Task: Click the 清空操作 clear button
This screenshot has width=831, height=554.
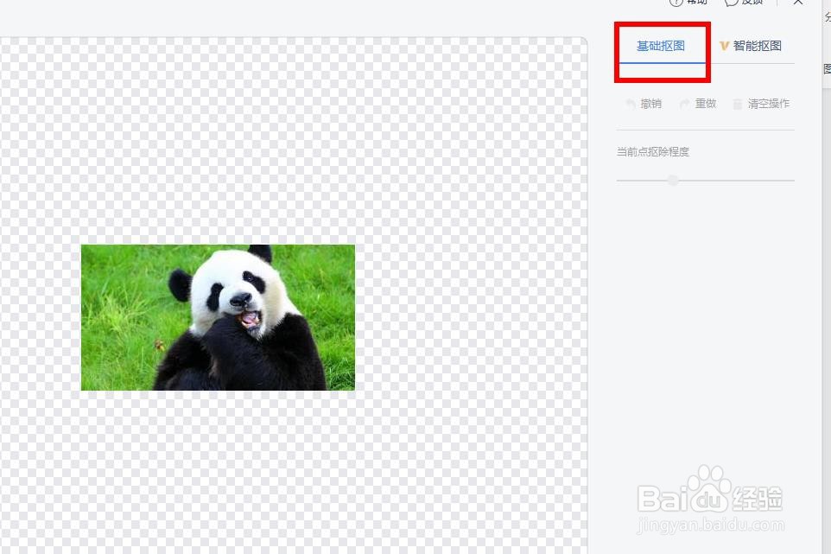Action: pos(769,104)
